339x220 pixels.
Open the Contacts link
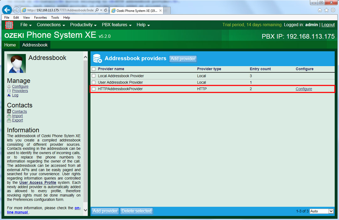[x=19, y=111]
